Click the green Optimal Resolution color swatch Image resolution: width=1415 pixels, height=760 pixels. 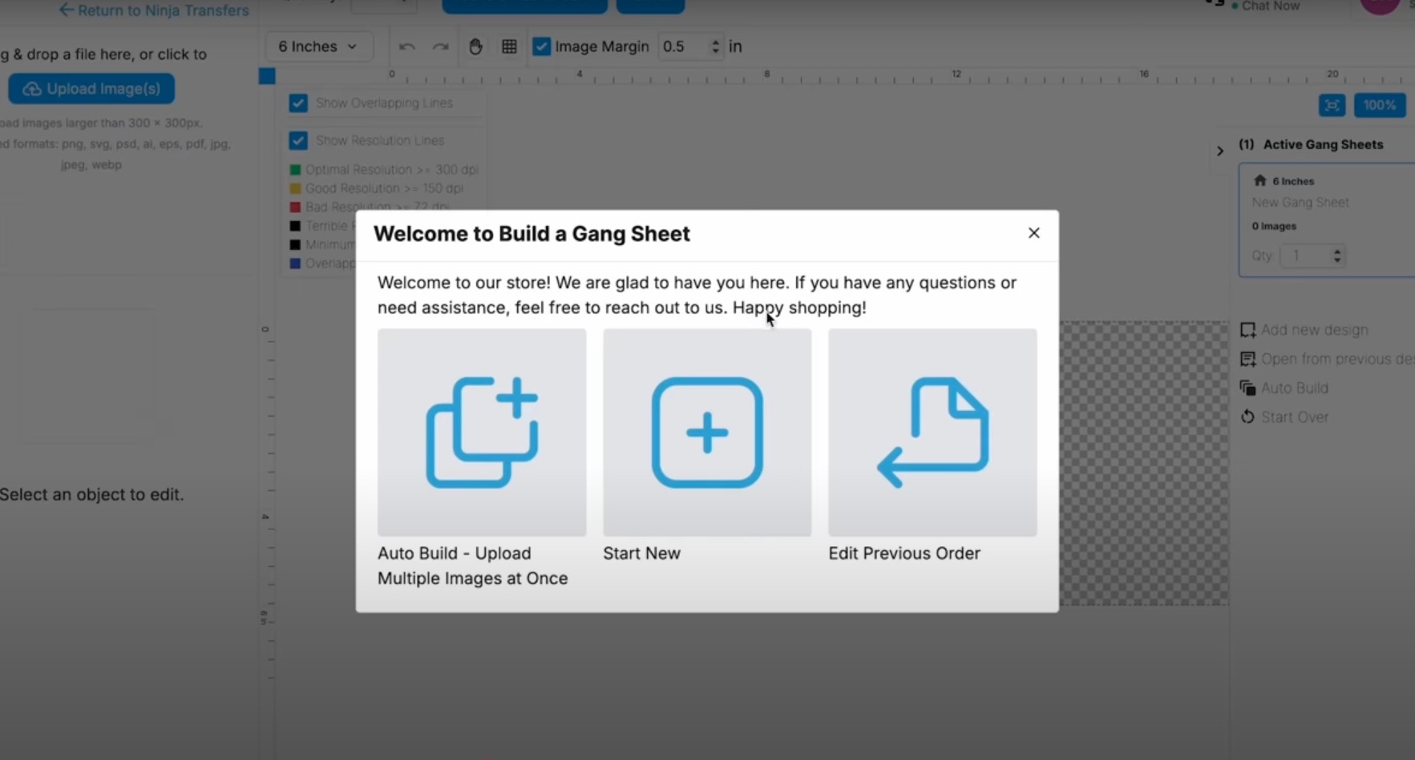295,170
